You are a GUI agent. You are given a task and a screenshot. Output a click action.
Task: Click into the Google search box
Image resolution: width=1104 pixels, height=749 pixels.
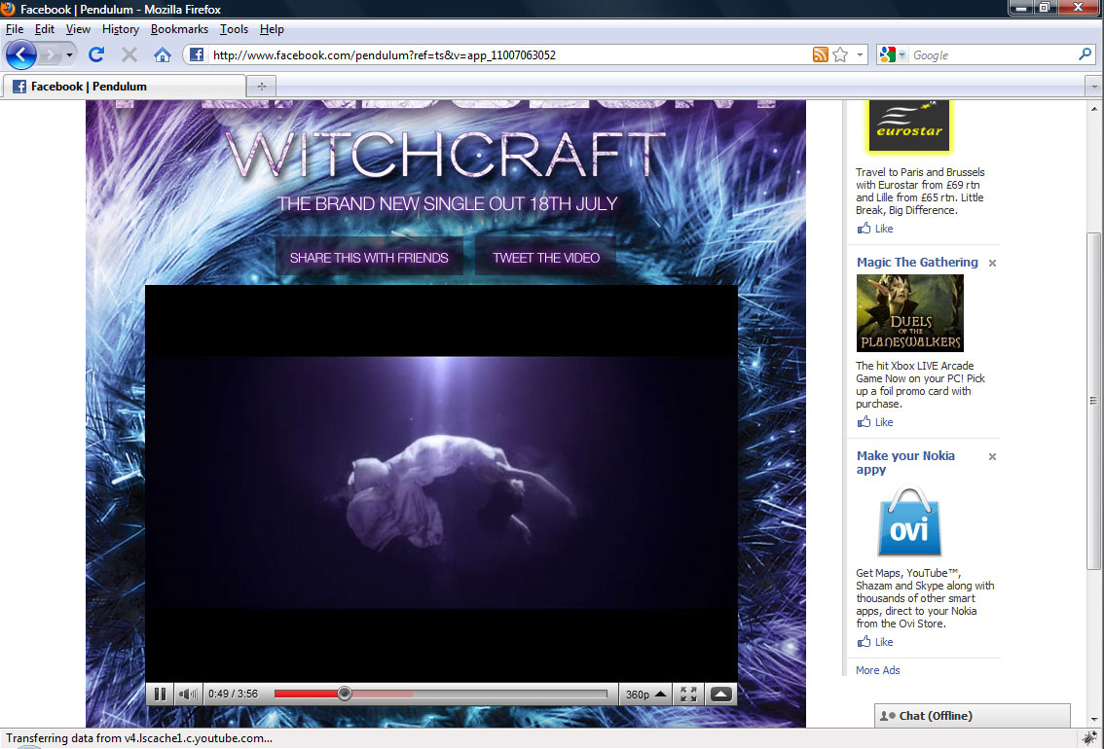(x=993, y=54)
